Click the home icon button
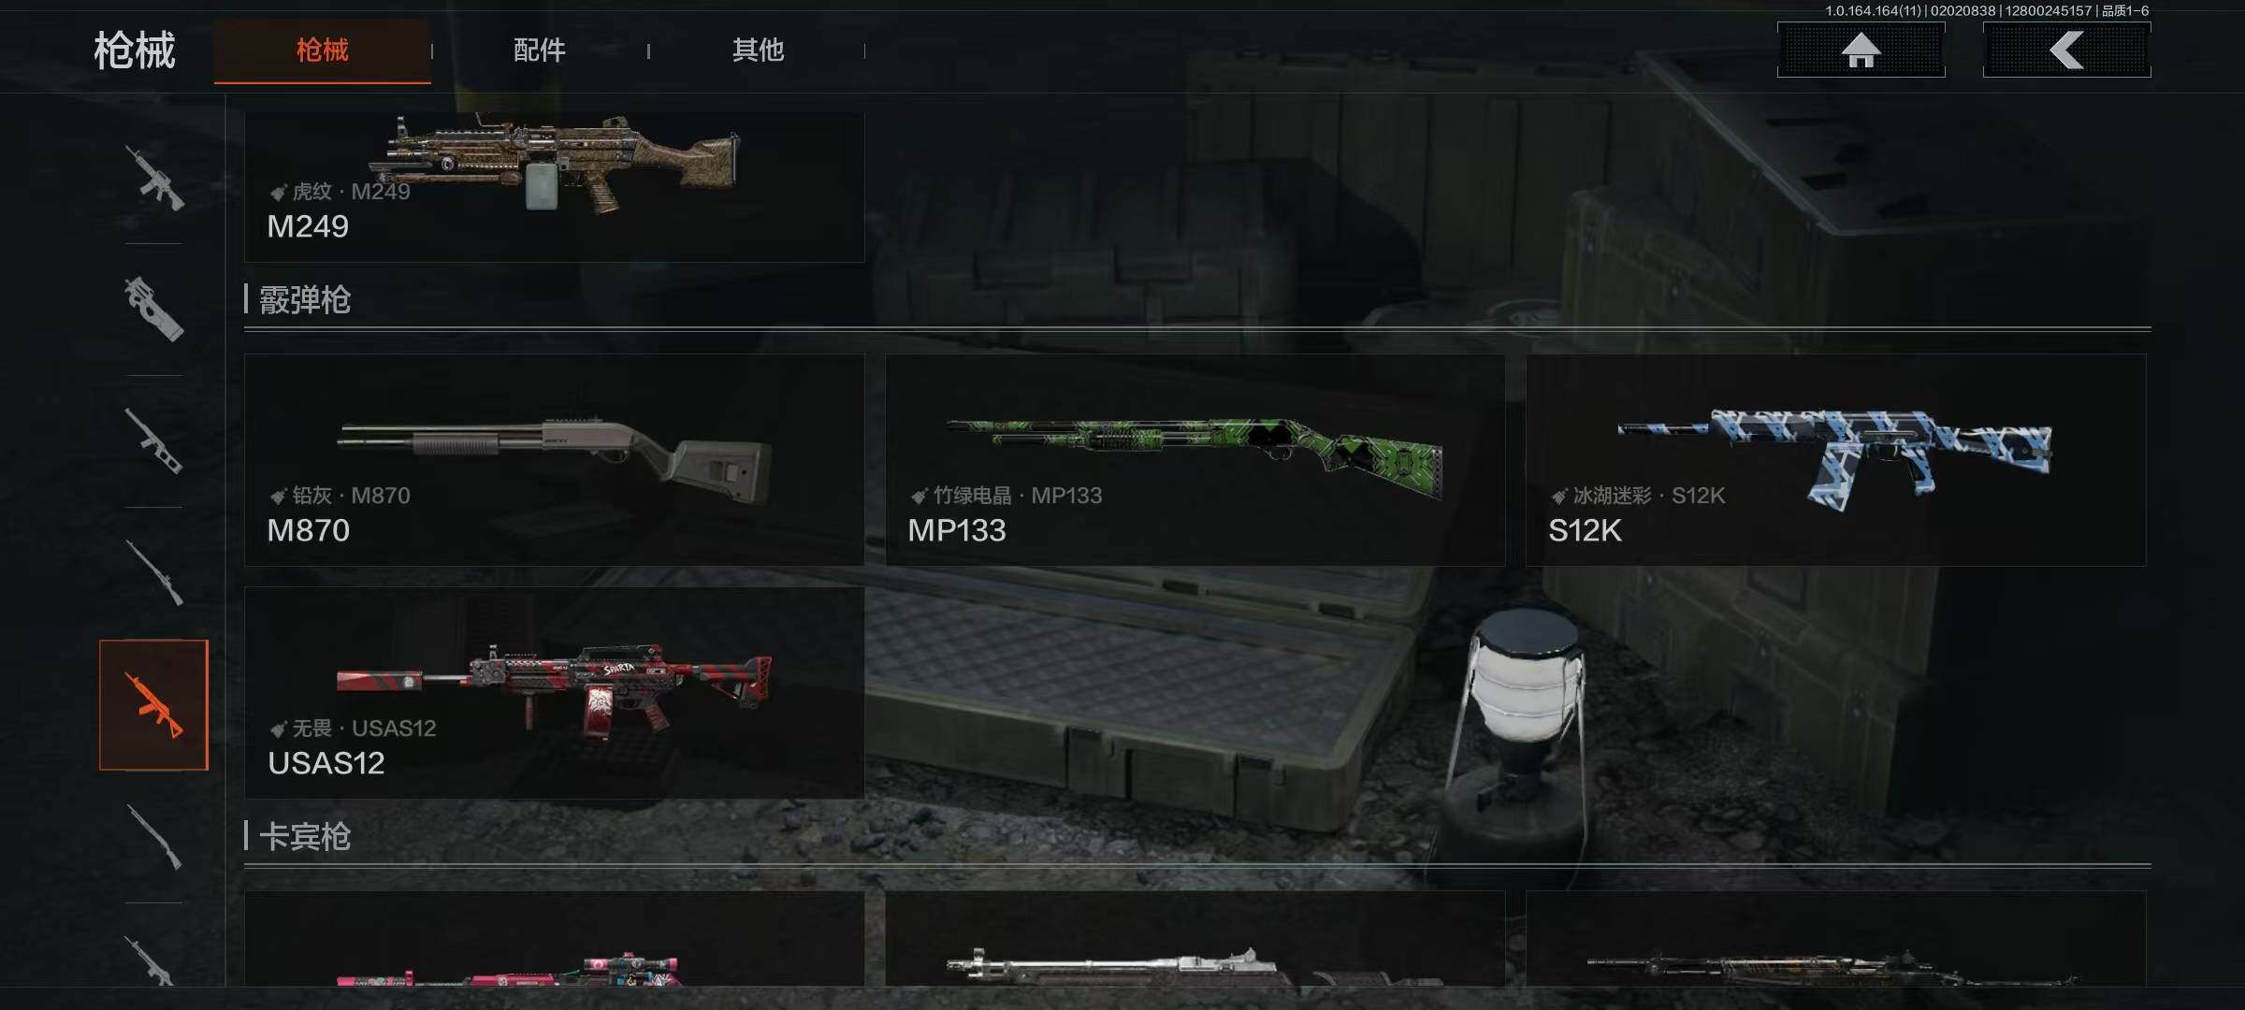Image resolution: width=2245 pixels, height=1010 pixels. 1861,50
